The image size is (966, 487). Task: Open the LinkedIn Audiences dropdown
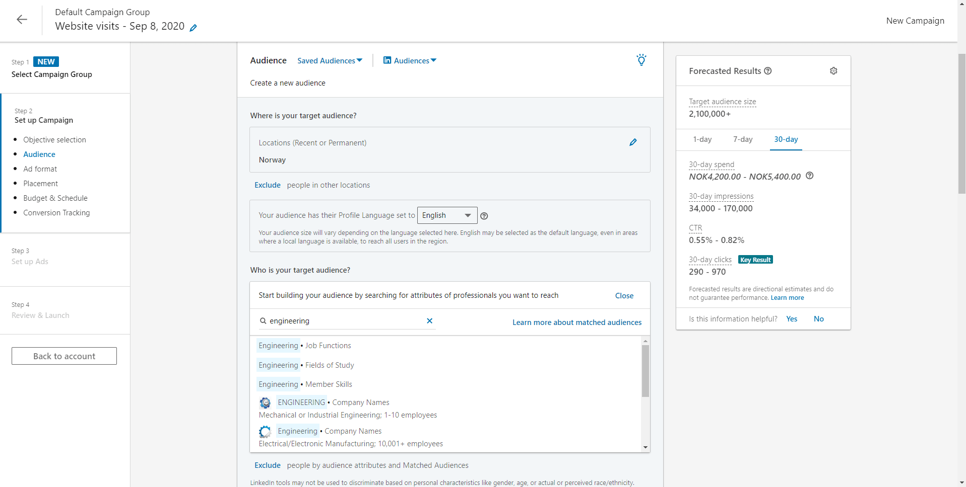point(410,60)
